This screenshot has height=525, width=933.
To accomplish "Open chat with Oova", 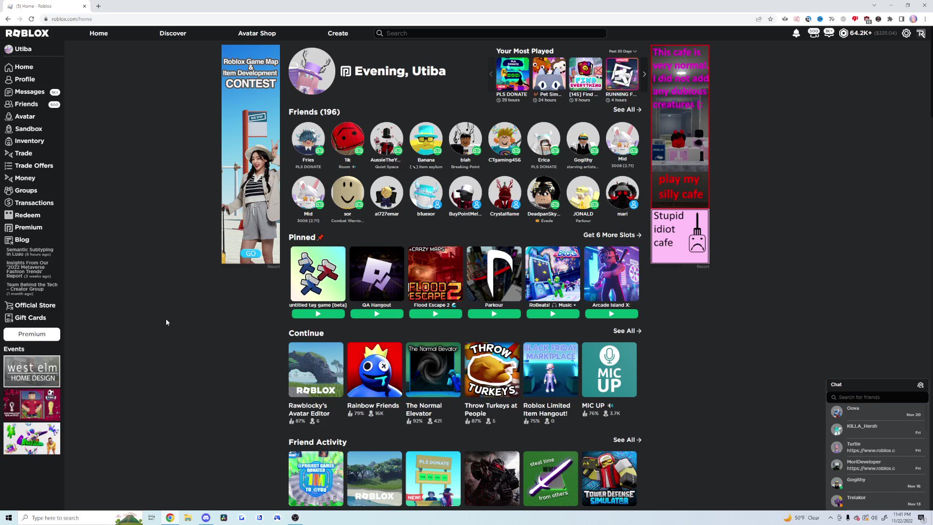I will [878, 412].
